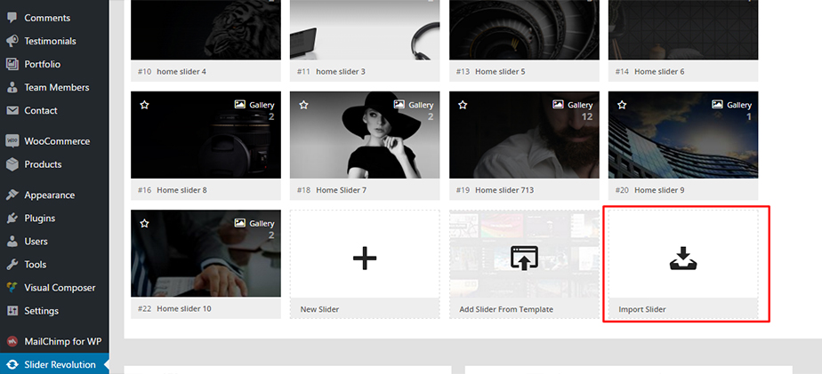Click the Import Slider label
The width and height of the screenshot is (822, 374).
click(642, 309)
